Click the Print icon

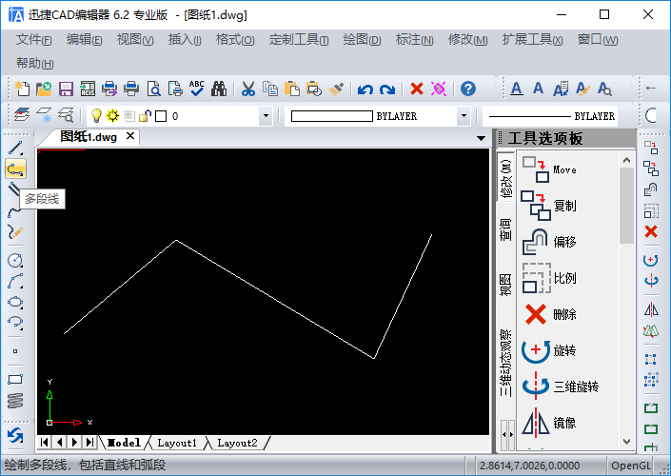pos(131,89)
